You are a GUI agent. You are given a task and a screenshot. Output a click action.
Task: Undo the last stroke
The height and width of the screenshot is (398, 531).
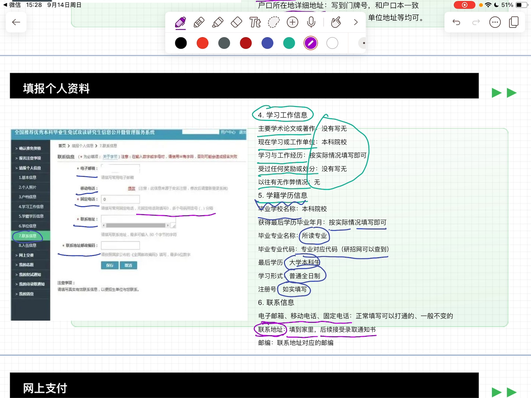click(x=456, y=22)
